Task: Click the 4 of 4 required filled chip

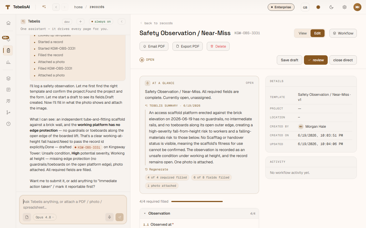Action: [167, 178]
